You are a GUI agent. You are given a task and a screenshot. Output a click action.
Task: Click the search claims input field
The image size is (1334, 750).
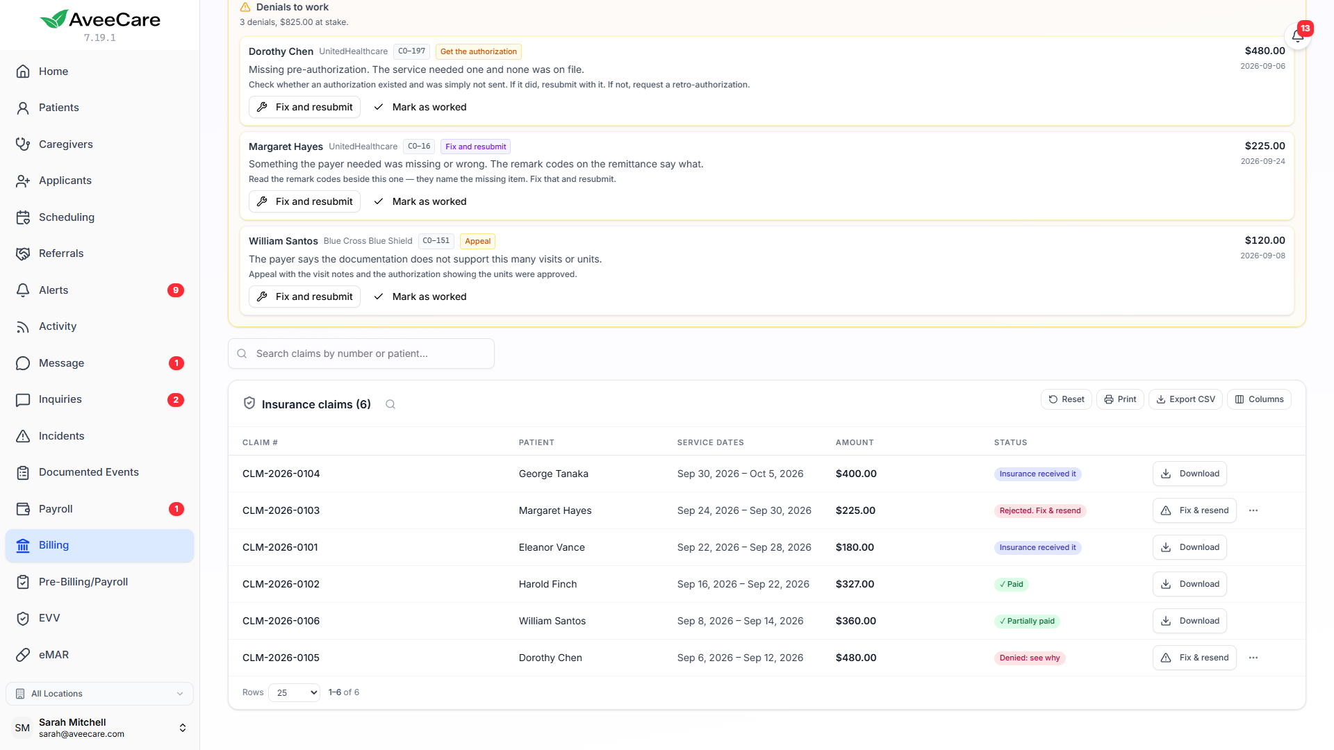[x=361, y=353]
